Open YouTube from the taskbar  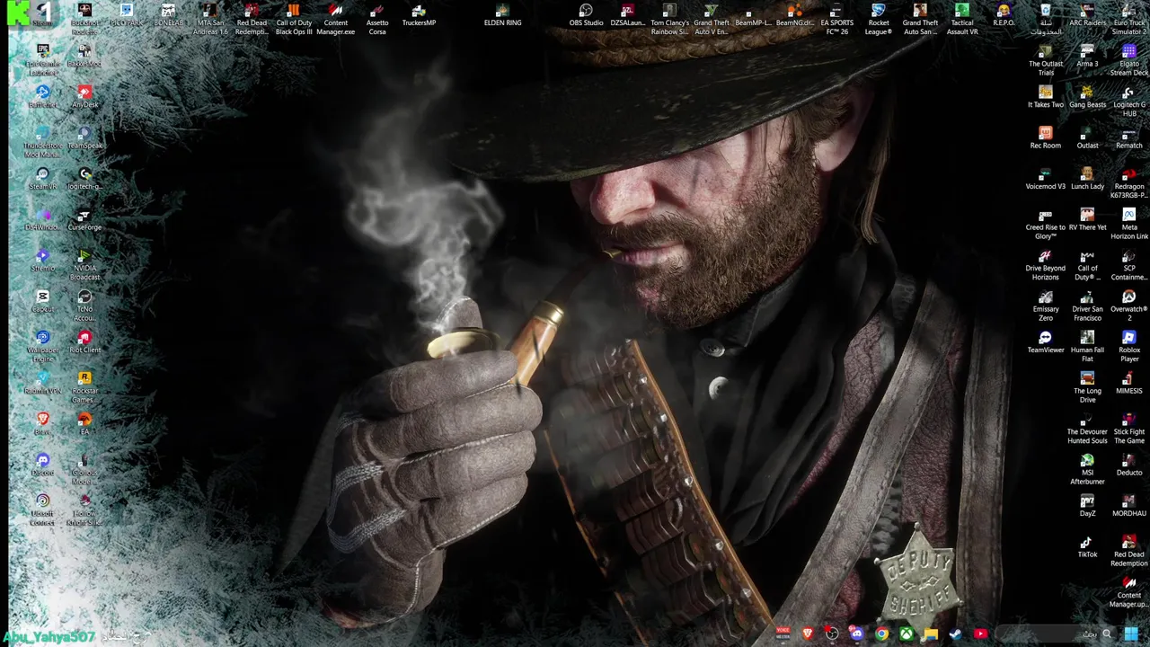tap(980, 634)
